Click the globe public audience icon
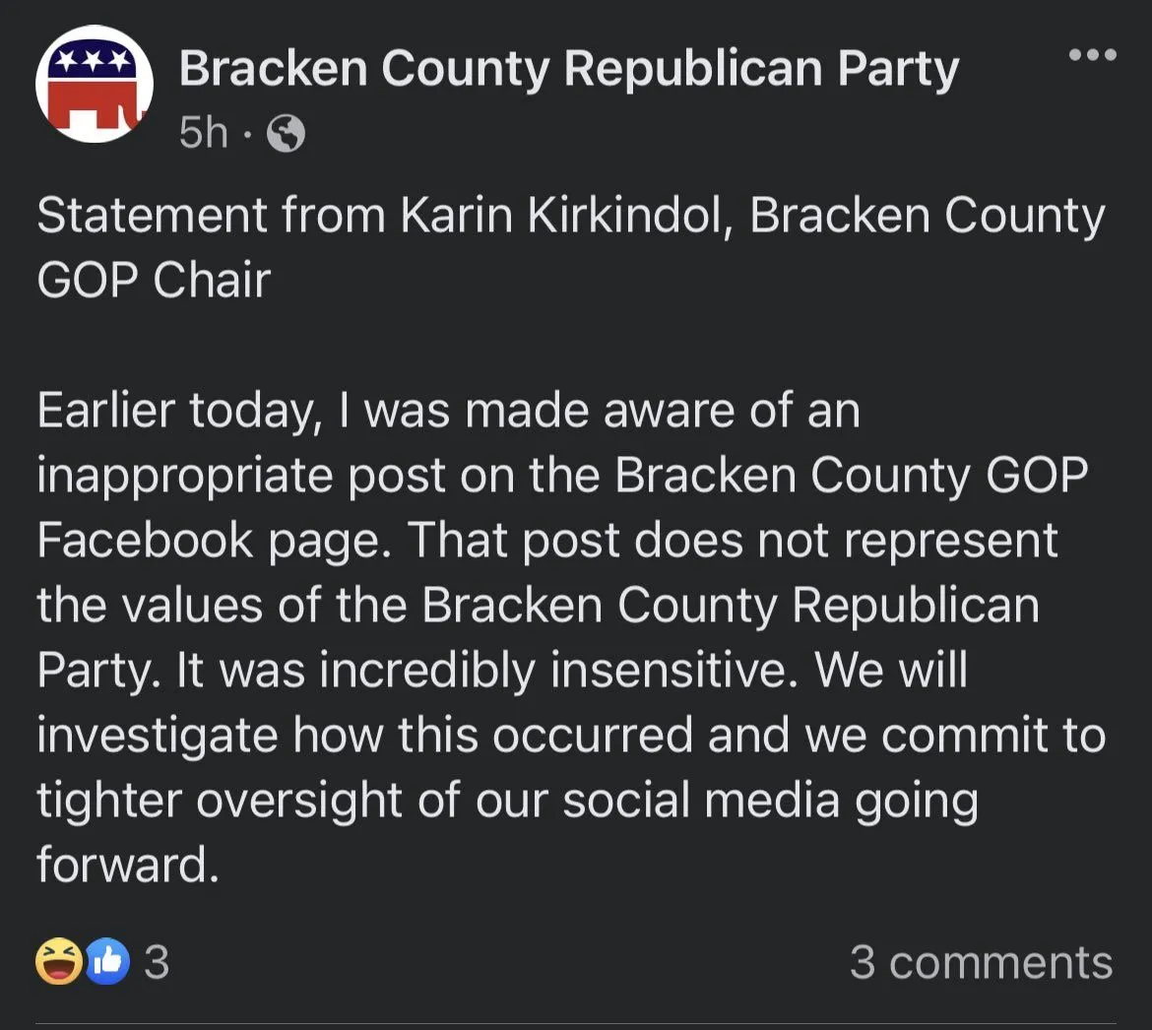Viewport: 1152px width, 1030px height. pyautogui.click(x=287, y=134)
